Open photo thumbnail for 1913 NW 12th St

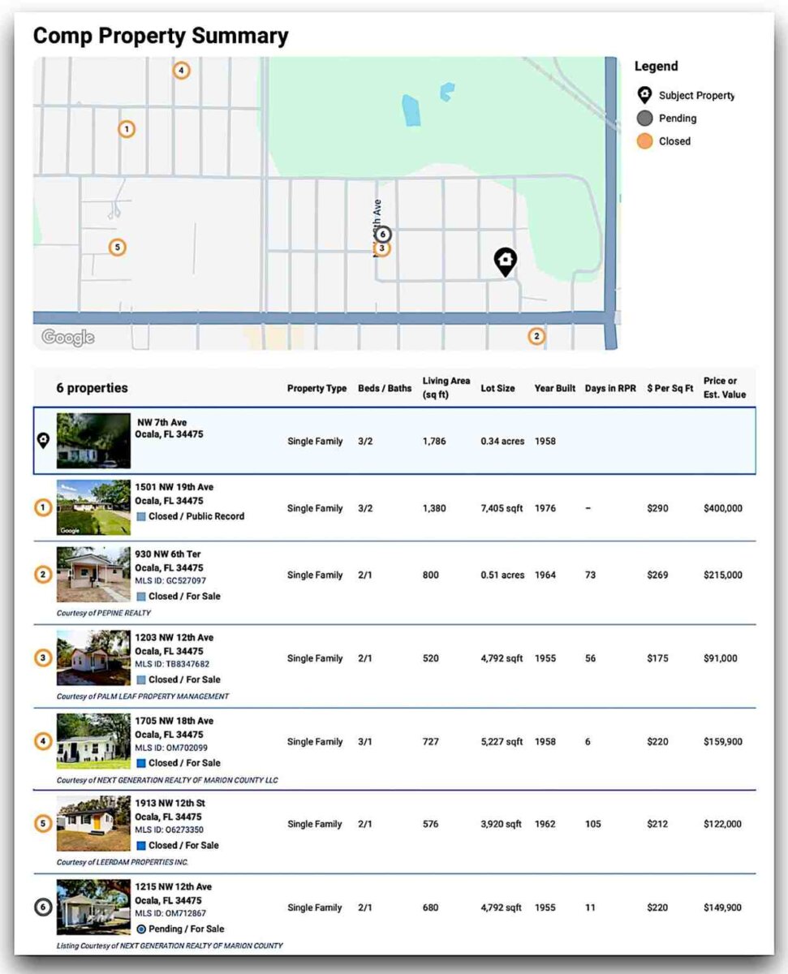(x=93, y=824)
